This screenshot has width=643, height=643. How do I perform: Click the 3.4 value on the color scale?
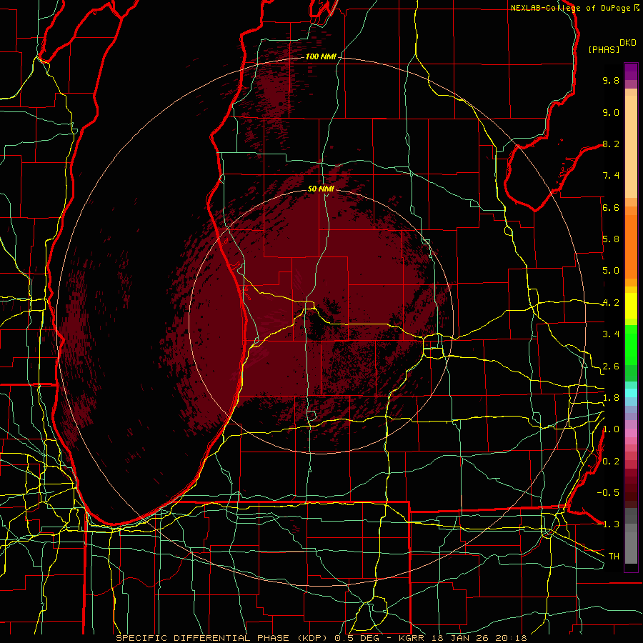click(x=611, y=334)
